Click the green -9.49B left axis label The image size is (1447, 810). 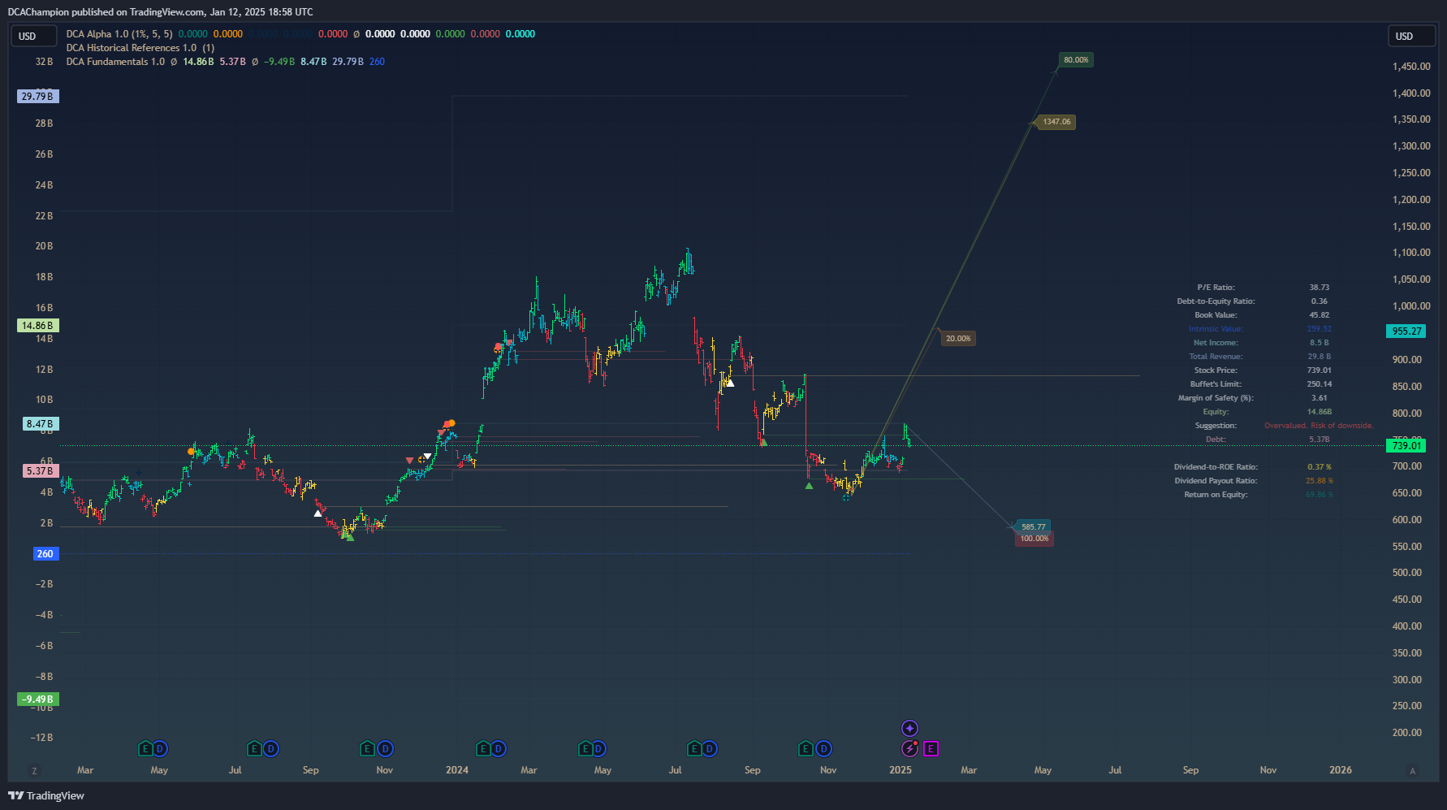coord(37,700)
